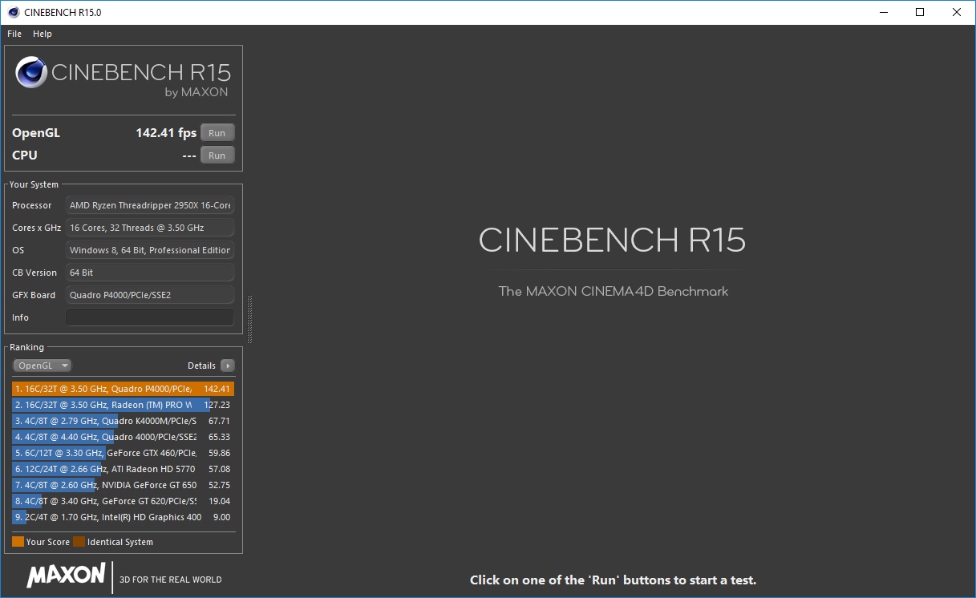
Task: Select the GFX Board field
Action: (150, 295)
